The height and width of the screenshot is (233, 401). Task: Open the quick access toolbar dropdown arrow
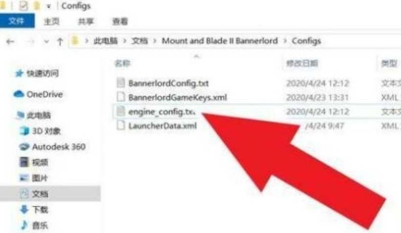48,6
